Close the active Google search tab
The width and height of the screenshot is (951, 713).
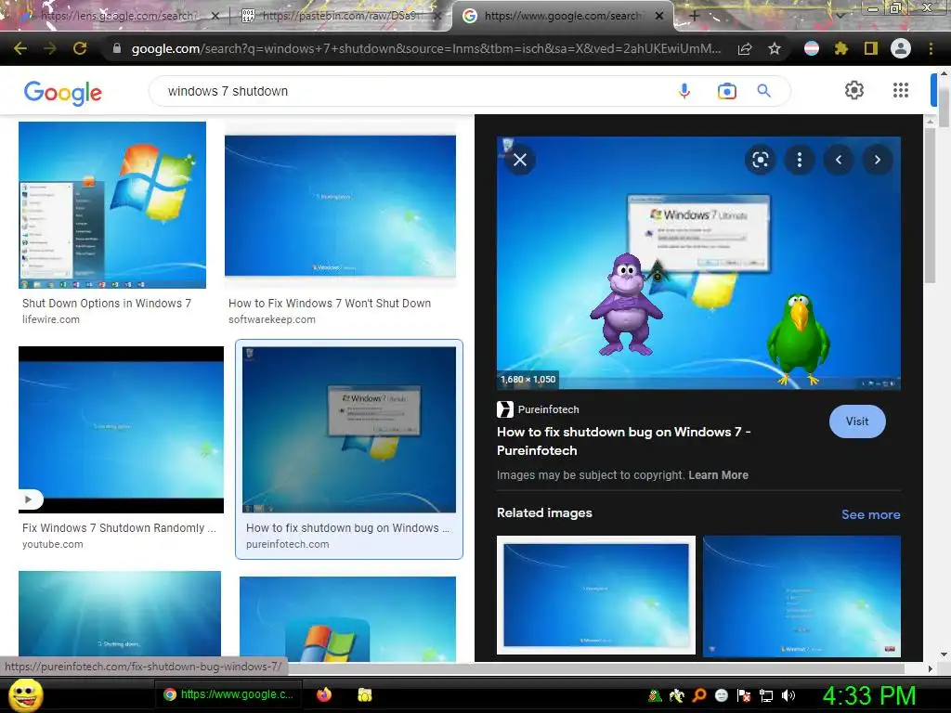(659, 16)
